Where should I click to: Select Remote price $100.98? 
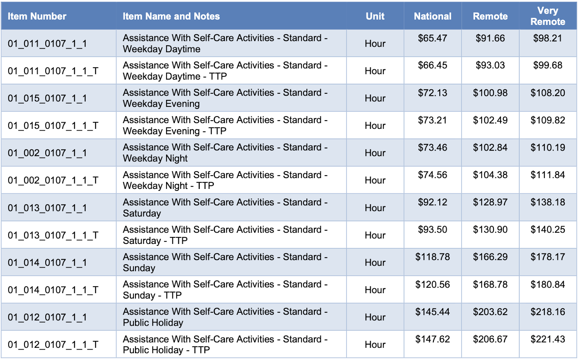pos(490,93)
